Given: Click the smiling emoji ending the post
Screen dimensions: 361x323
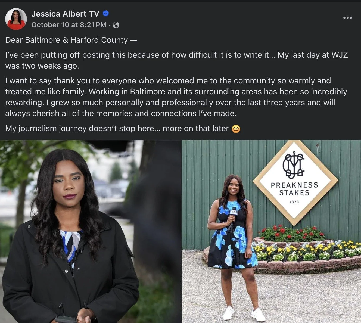Looking at the screenshot, I should 236,129.
